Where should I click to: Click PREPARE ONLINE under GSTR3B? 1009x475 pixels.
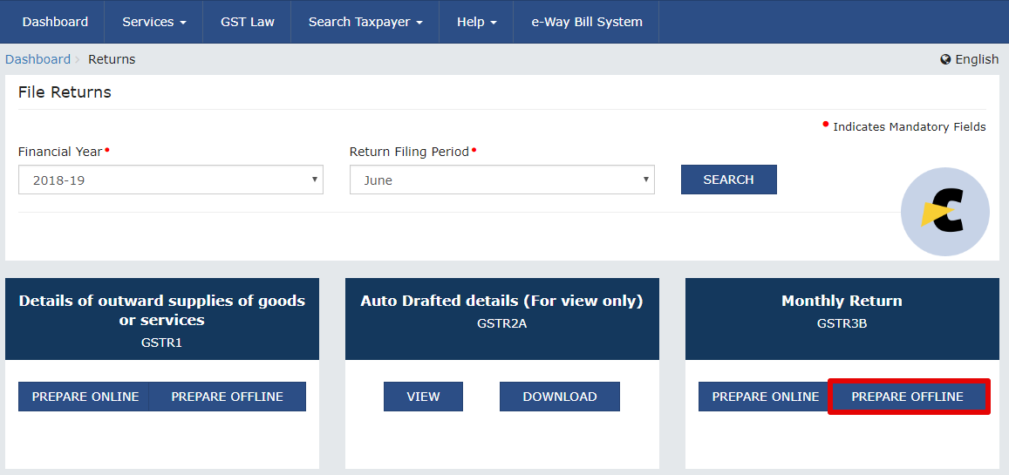point(765,397)
